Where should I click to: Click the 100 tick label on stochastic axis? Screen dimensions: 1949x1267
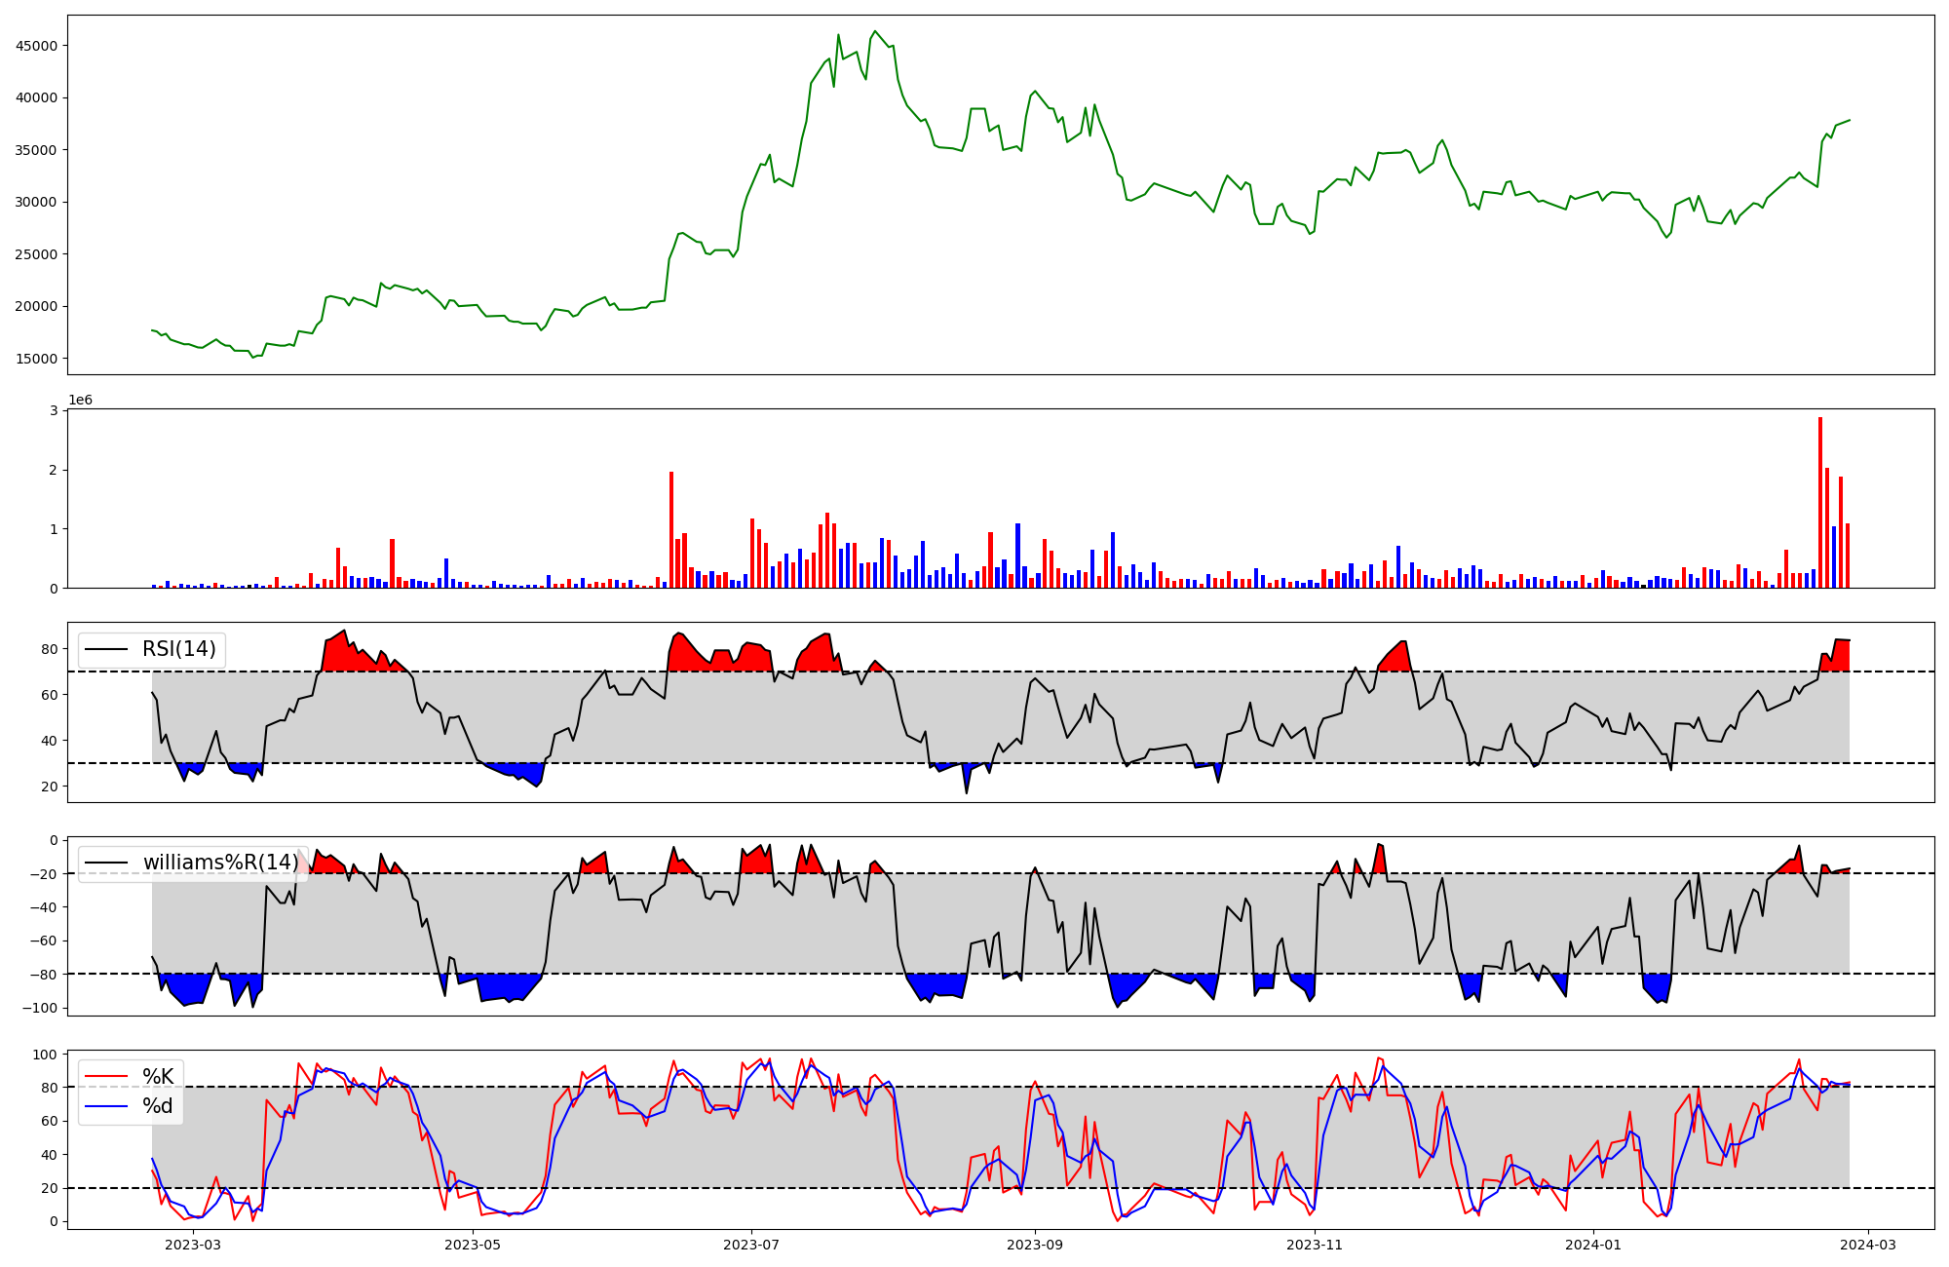point(44,1055)
